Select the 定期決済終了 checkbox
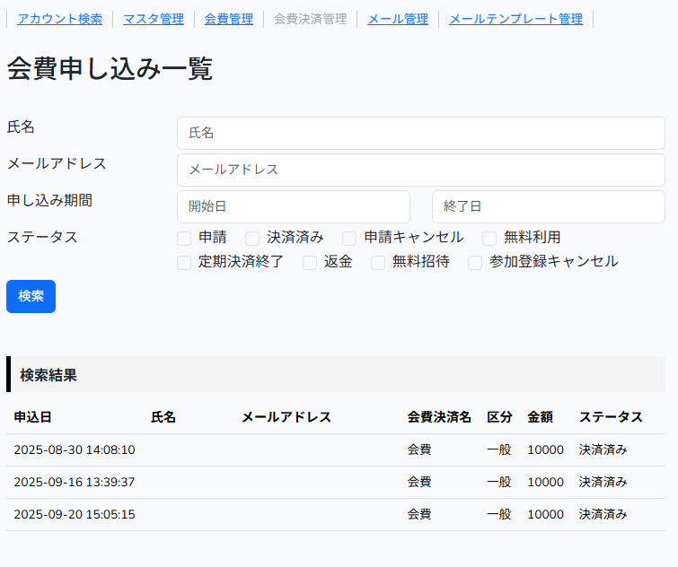Screen dimensions: 678x567 184,263
